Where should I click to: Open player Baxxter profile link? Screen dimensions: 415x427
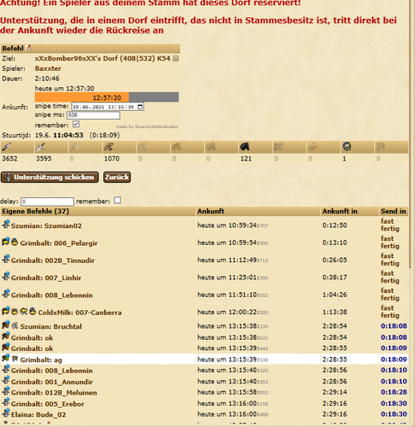pyautogui.click(x=48, y=68)
